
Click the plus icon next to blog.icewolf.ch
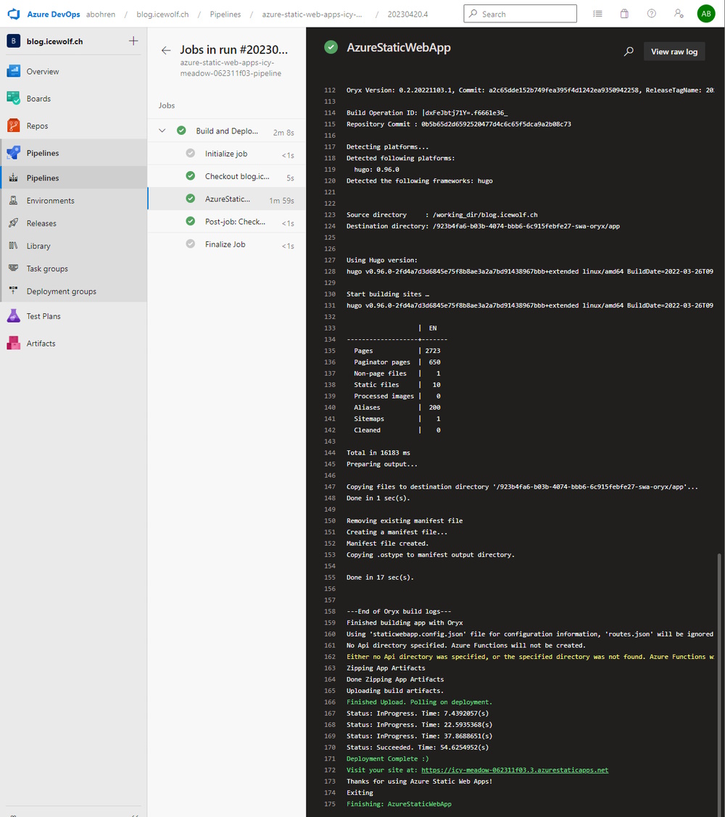pos(133,41)
